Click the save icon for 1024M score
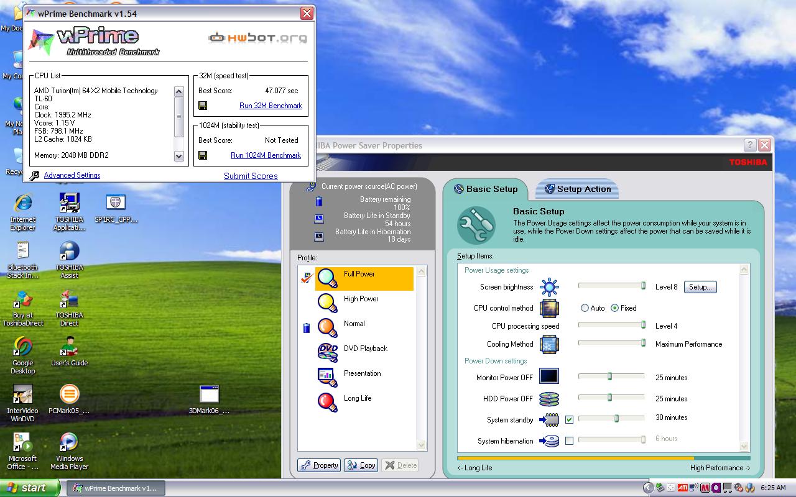This screenshot has width=796, height=497. click(x=203, y=155)
